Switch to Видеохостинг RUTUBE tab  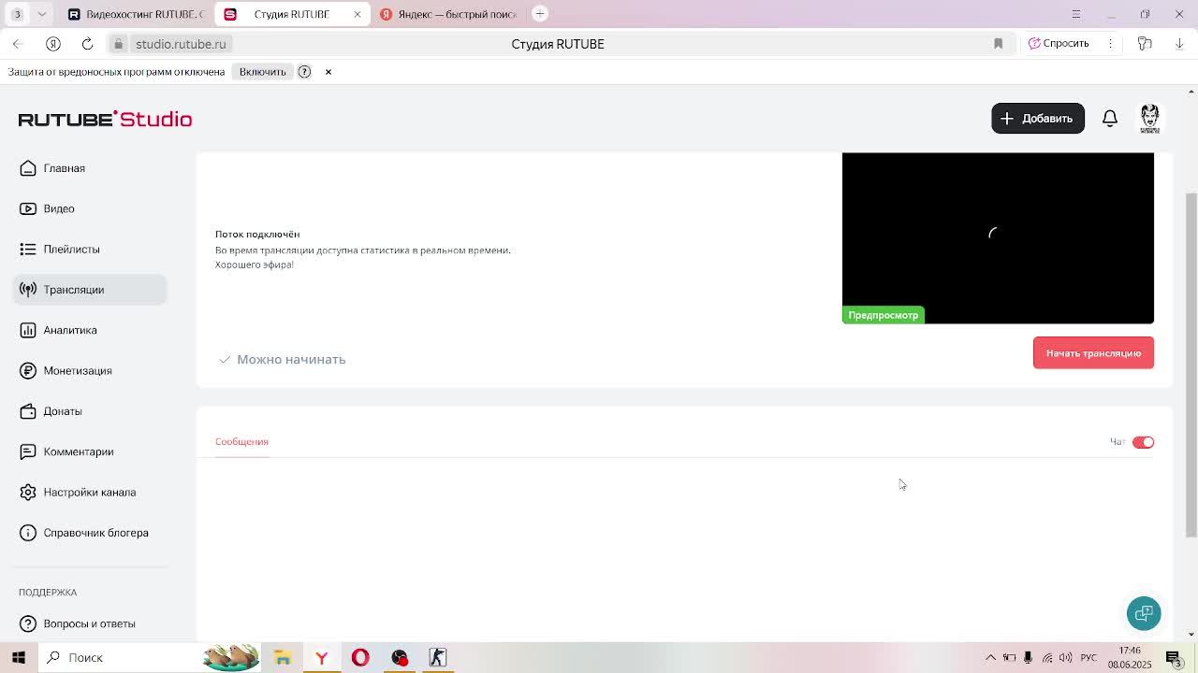point(136,14)
